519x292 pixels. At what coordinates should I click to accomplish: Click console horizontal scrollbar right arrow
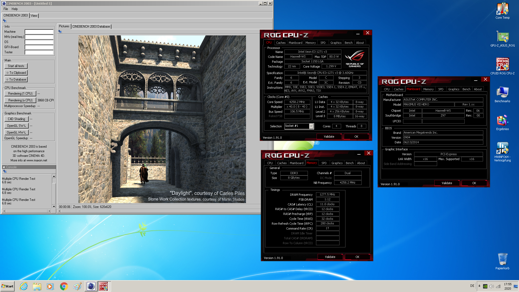[x=49, y=211]
